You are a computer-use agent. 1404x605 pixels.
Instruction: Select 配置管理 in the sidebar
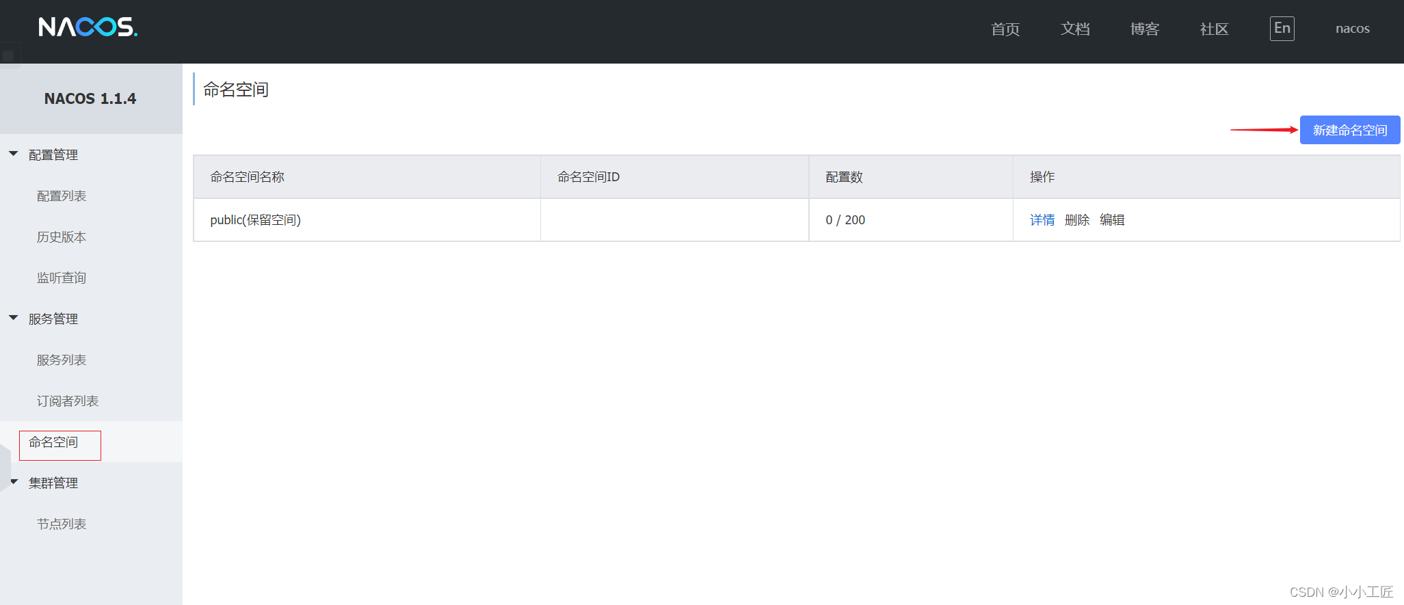point(53,155)
